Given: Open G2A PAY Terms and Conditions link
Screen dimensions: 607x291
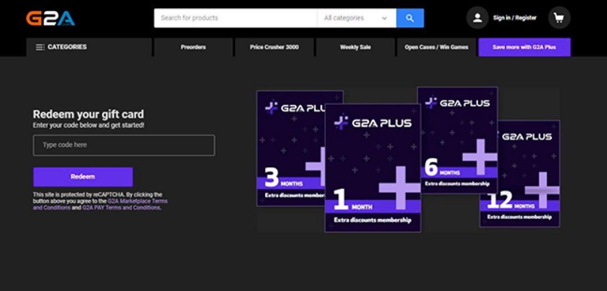Looking at the screenshot, I should (121, 208).
